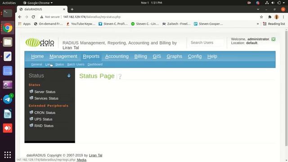
Task: Show applications grid
Action: (8, 155)
